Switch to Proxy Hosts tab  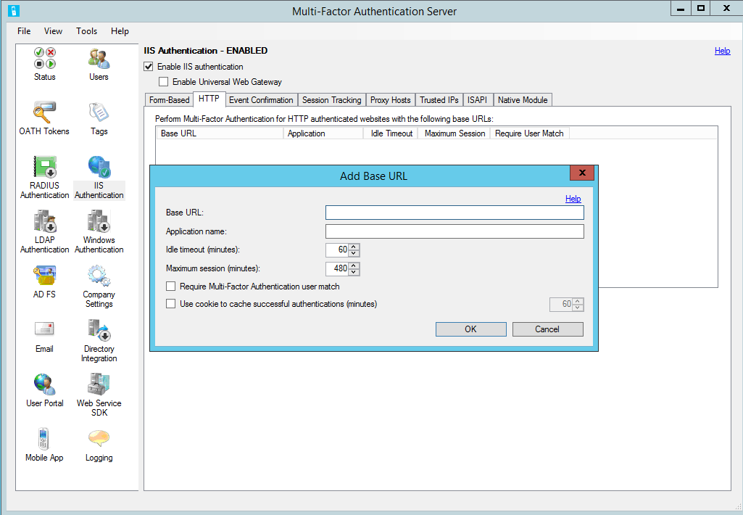pos(391,100)
